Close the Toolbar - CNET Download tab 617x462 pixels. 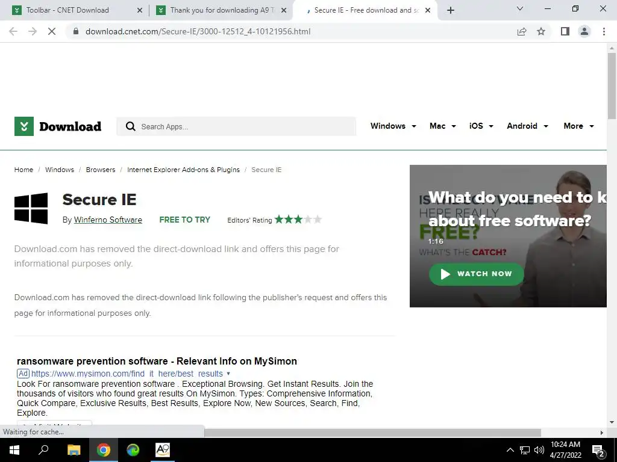(139, 10)
